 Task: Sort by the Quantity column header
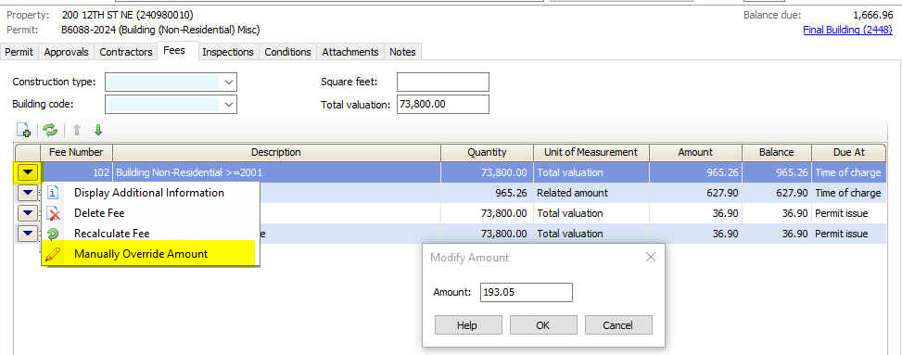(487, 152)
